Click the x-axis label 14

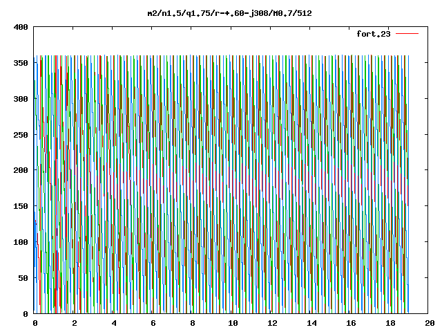(x=311, y=323)
